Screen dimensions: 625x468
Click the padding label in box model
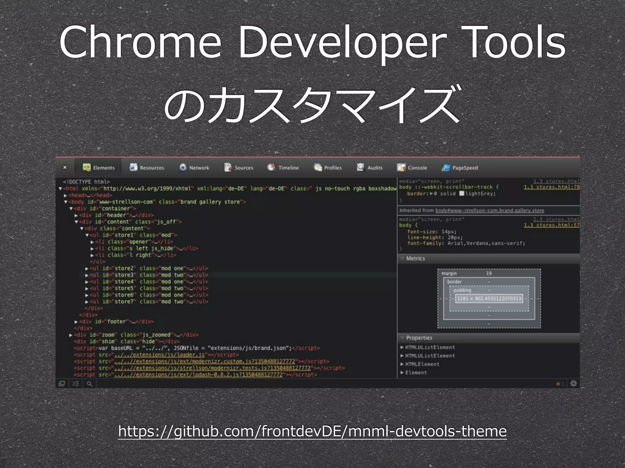point(462,290)
